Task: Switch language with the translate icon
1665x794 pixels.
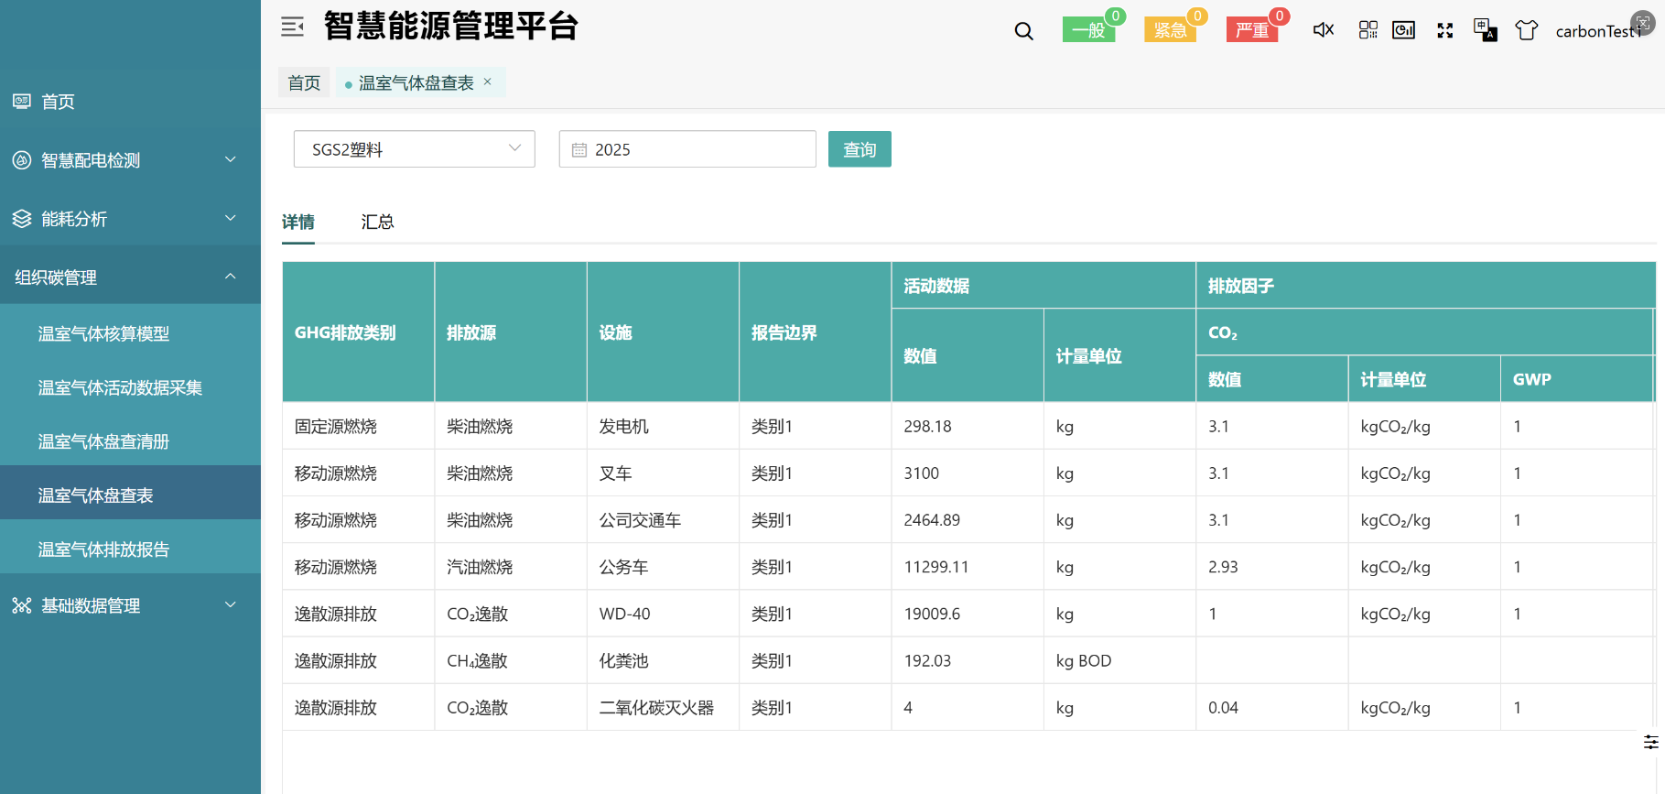Action: click(1486, 30)
